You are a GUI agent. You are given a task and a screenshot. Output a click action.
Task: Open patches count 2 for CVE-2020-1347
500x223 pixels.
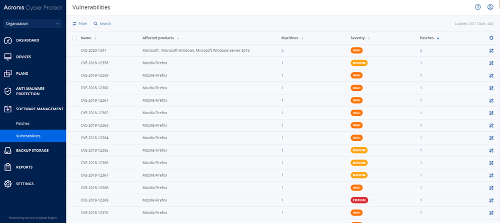pos(421,50)
